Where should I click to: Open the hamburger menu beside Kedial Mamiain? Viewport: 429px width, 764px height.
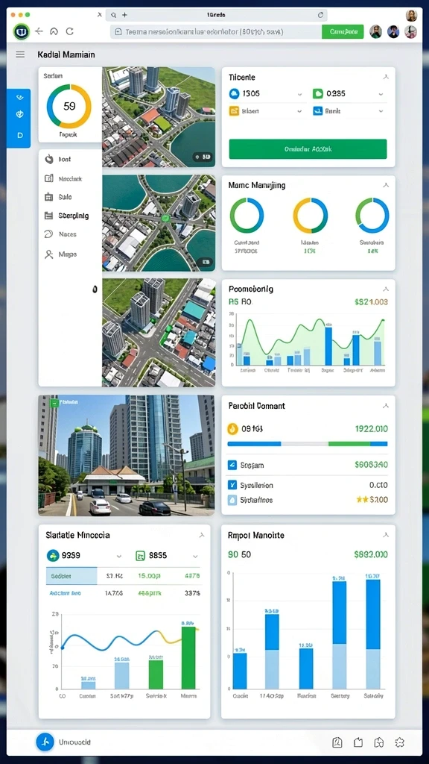coord(20,54)
